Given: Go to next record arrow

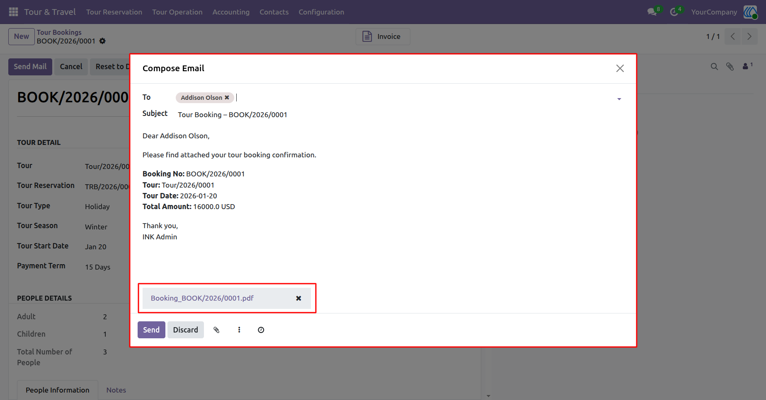Looking at the screenshot, I should [x=749, y=36].
